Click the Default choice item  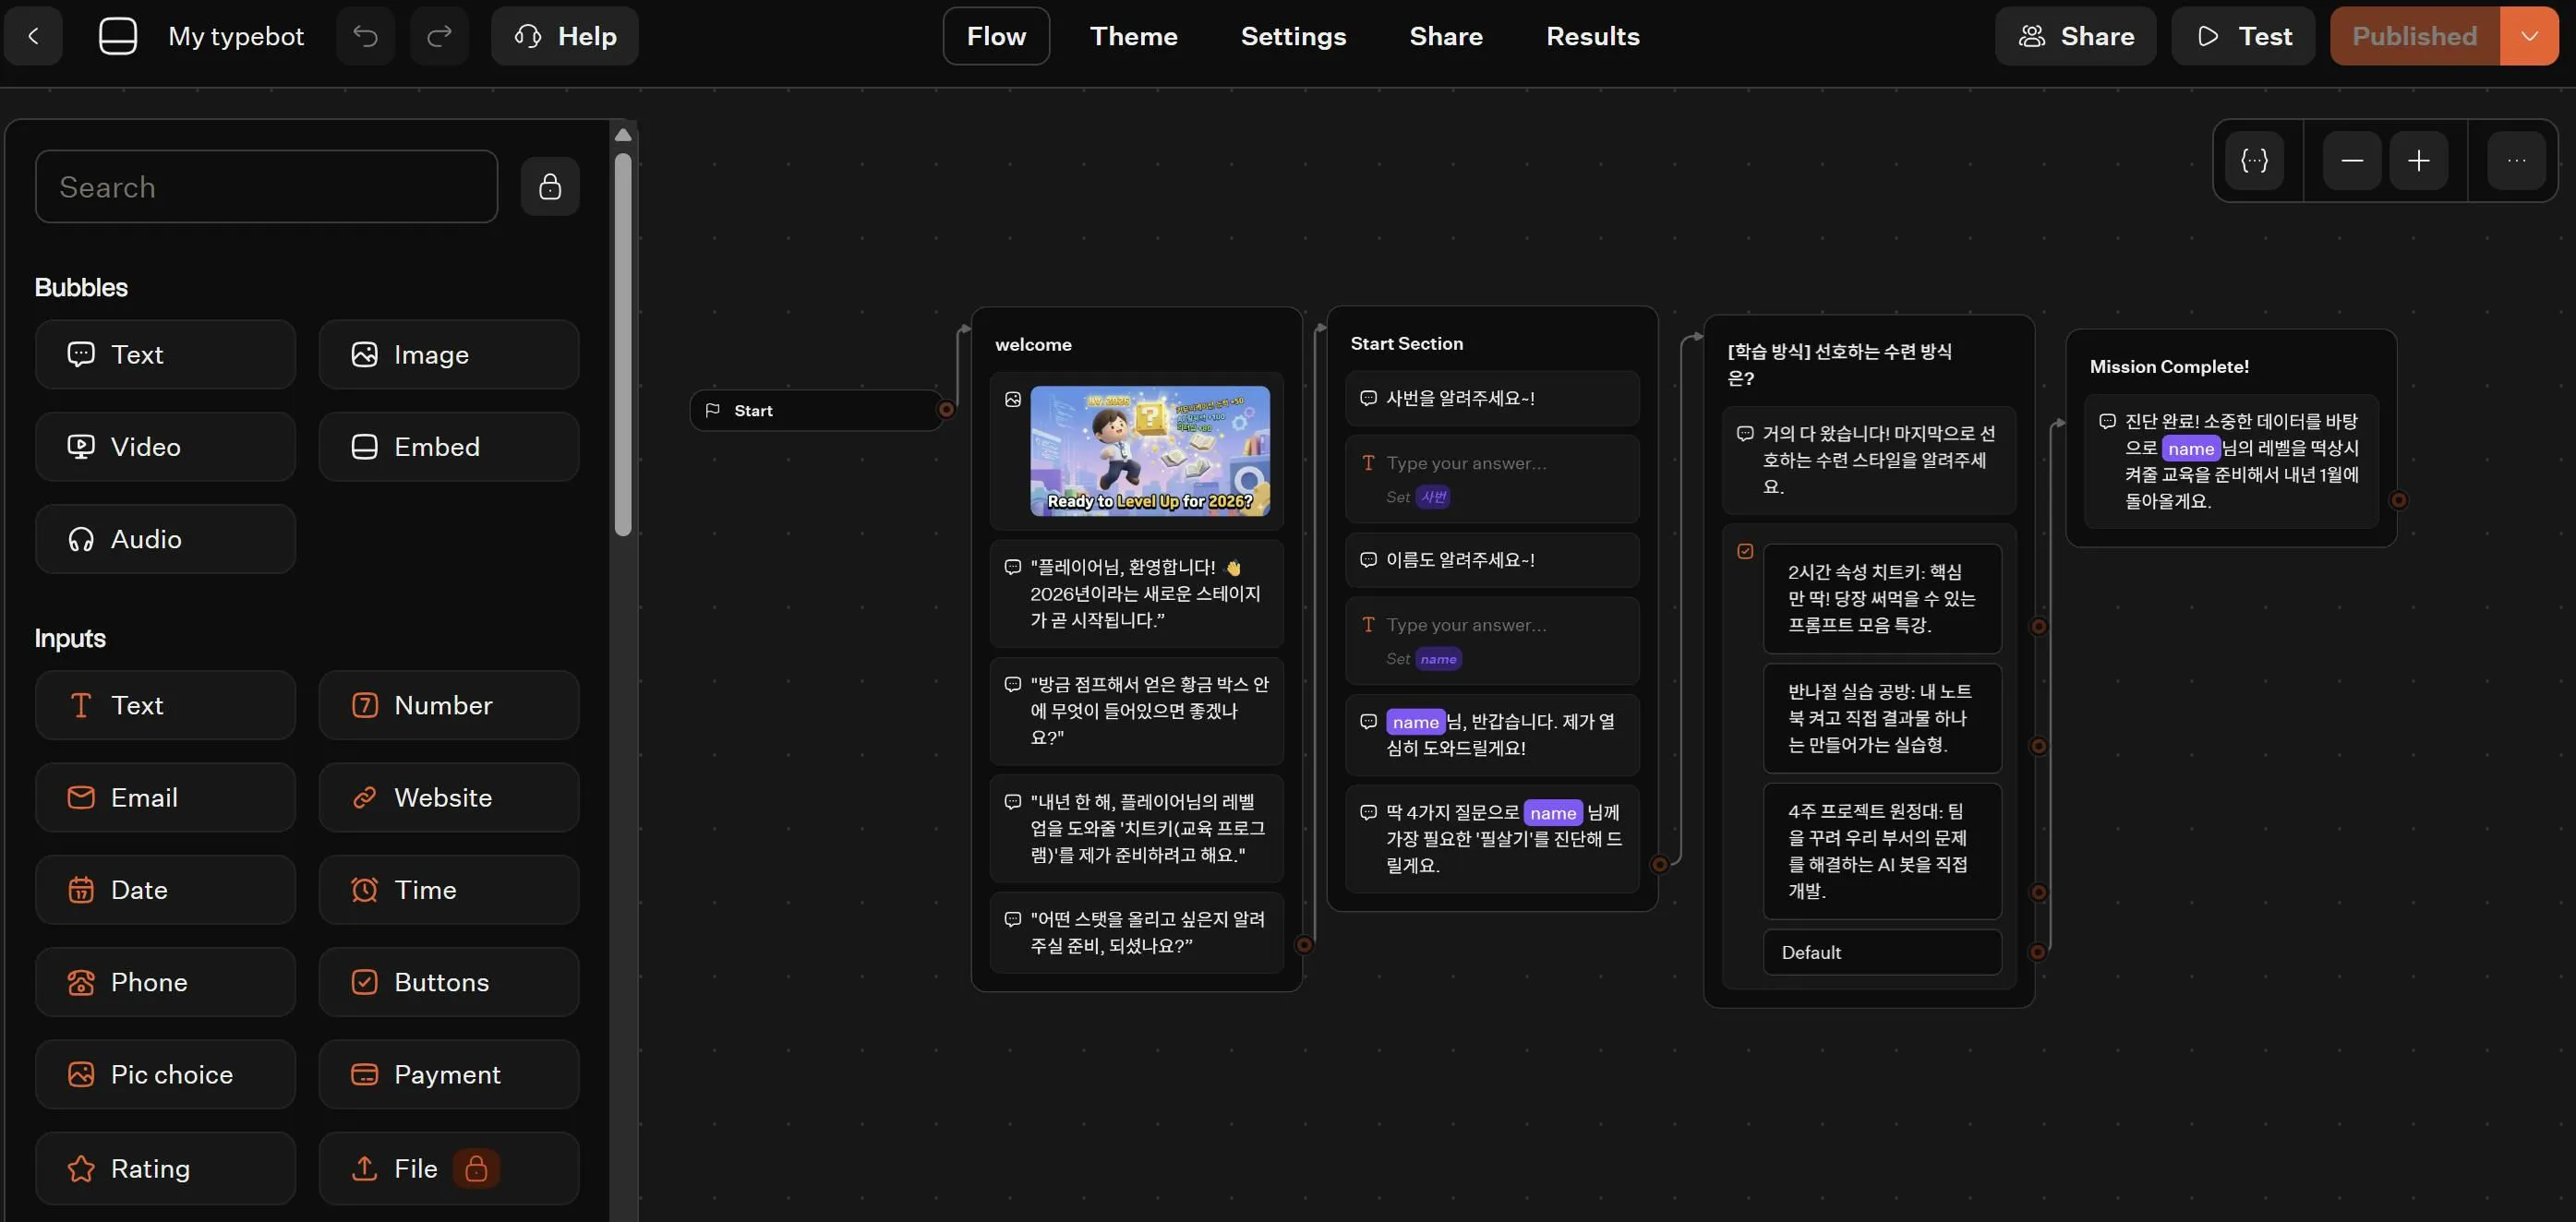pyautogui.click(x=1881, y=952)
